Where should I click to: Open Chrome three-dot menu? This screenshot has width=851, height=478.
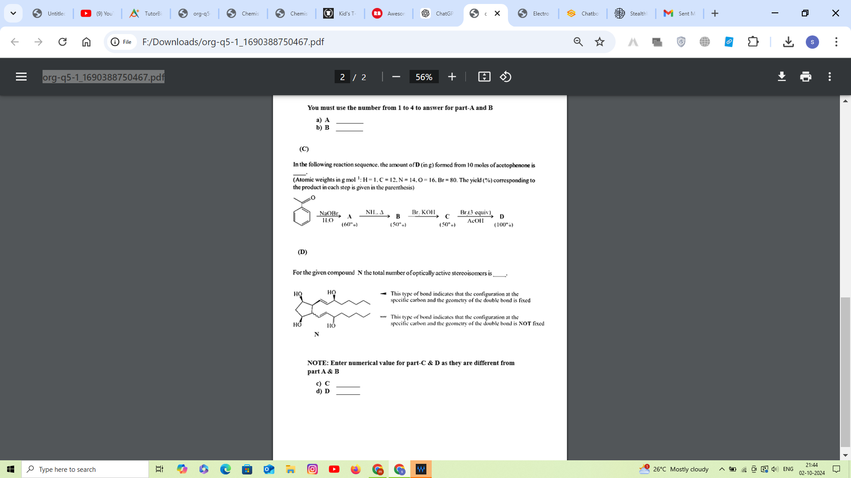coord(836,42)
